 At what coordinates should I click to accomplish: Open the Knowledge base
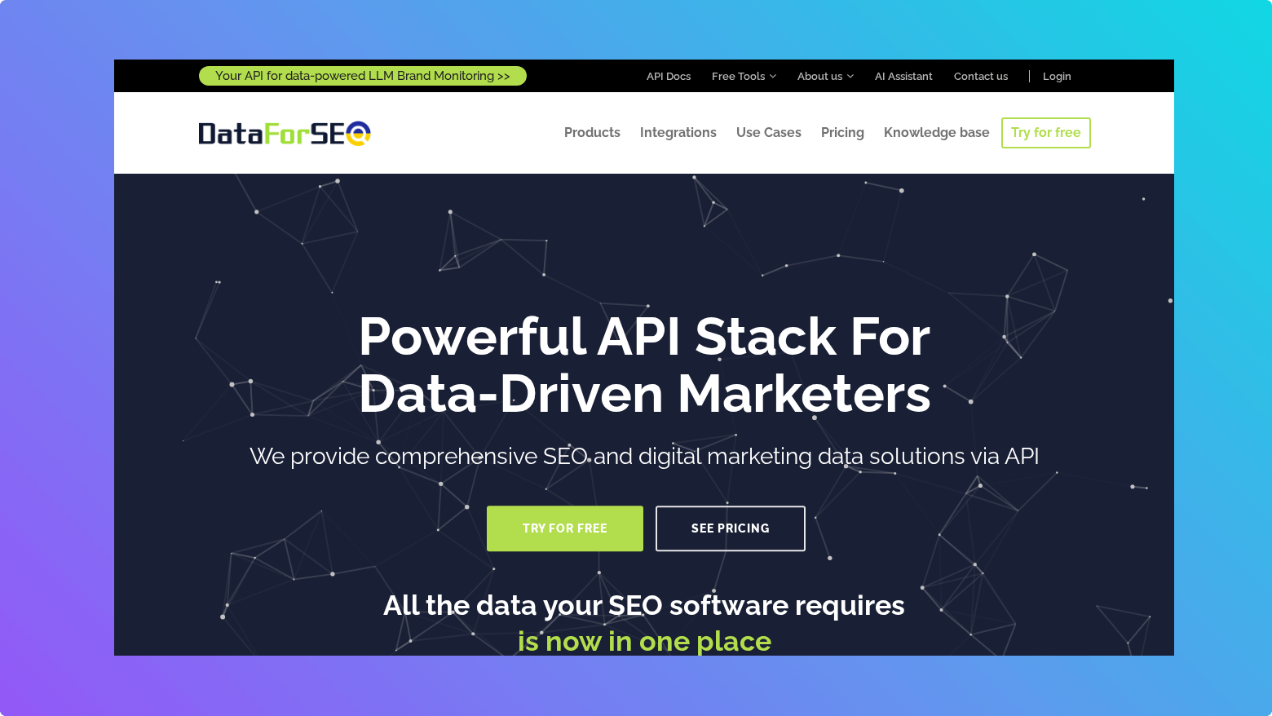pos(936,132)
